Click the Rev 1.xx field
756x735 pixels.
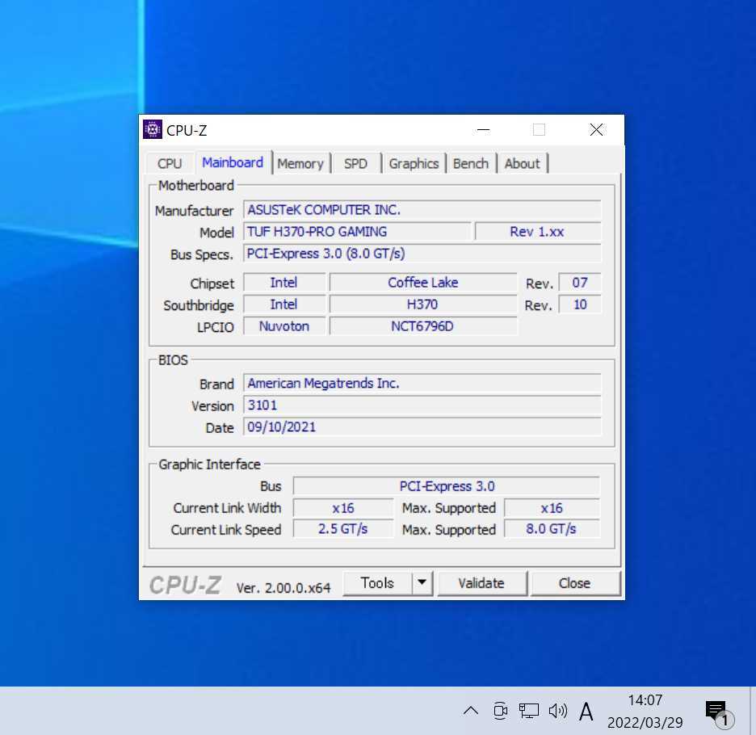click(538, 232)
